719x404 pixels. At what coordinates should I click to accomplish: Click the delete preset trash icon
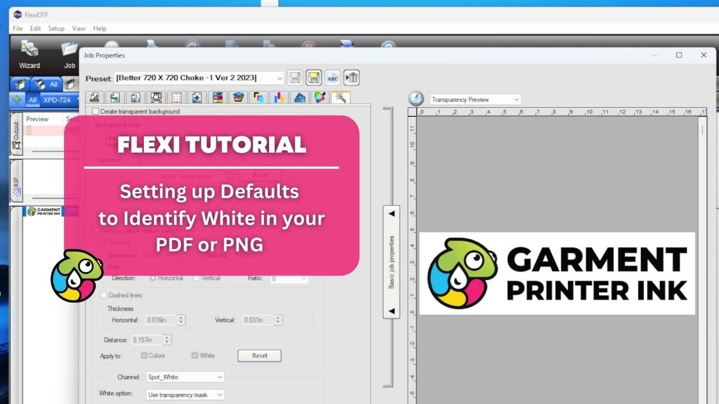tap(352, 78)
